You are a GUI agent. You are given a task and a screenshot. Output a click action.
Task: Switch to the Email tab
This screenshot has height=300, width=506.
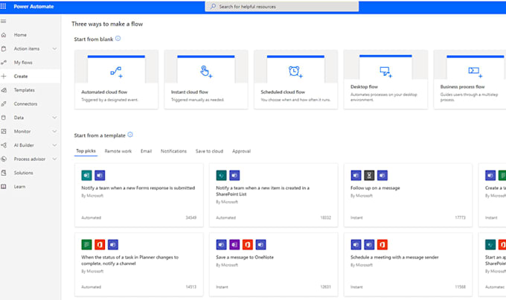146,151
